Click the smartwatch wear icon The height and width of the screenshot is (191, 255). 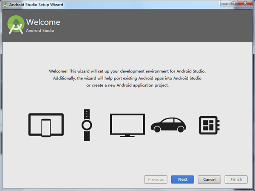click(x=87, y=125)
